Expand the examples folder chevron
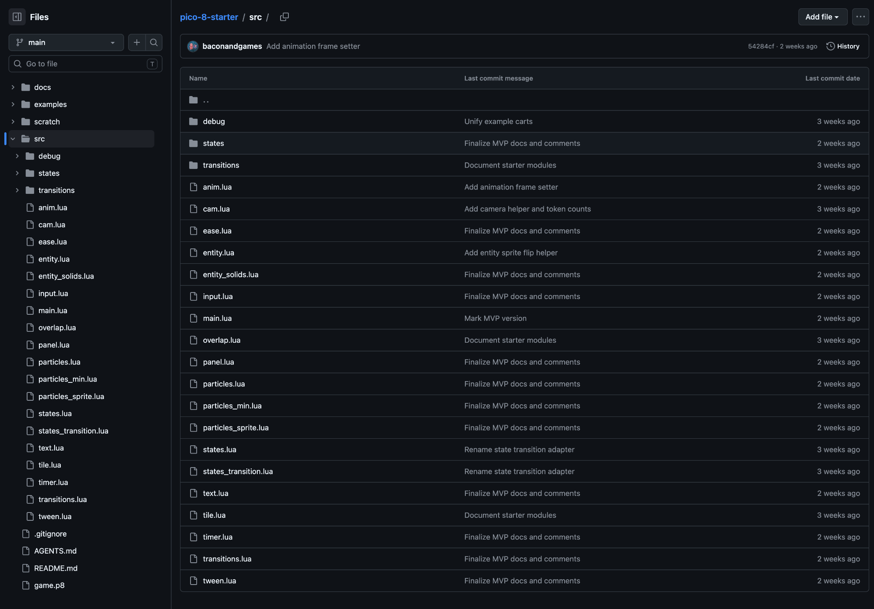Viewport: 874px width, 609px height. click(13, 104)
